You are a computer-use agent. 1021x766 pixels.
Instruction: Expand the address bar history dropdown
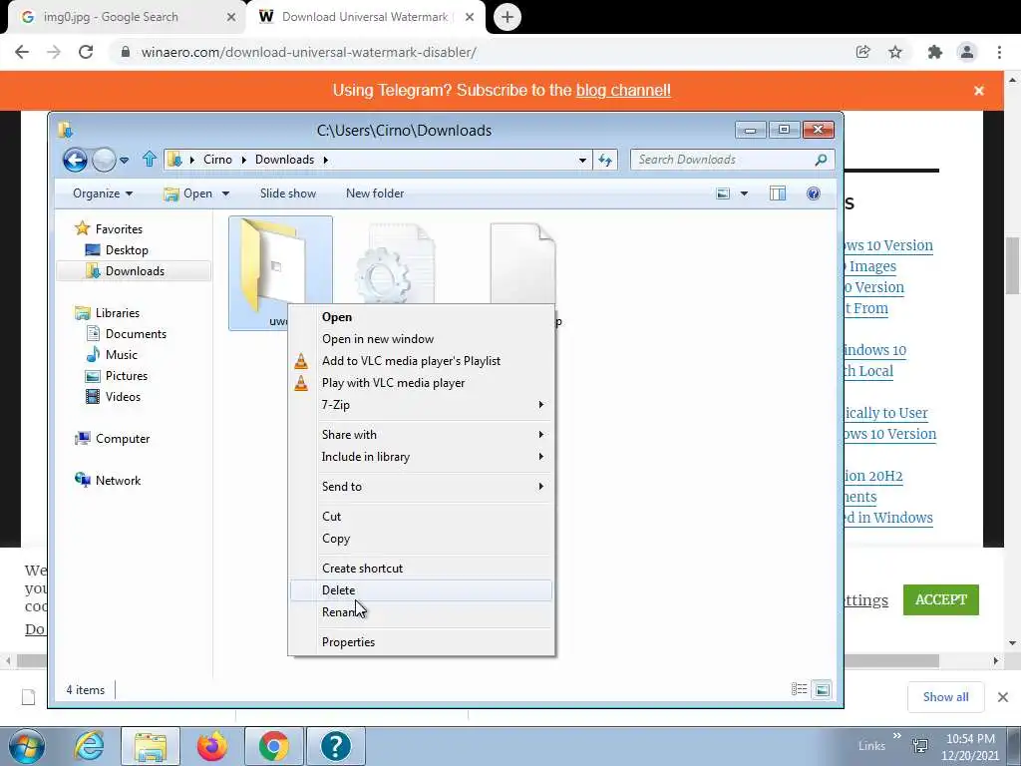click(x=582, y=161)
